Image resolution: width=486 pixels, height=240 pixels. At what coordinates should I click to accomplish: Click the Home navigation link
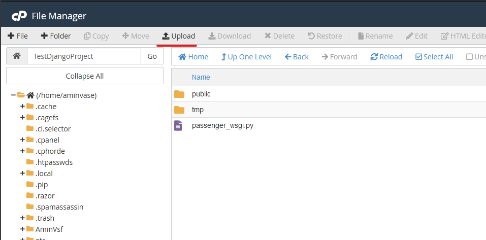(193, 57)
